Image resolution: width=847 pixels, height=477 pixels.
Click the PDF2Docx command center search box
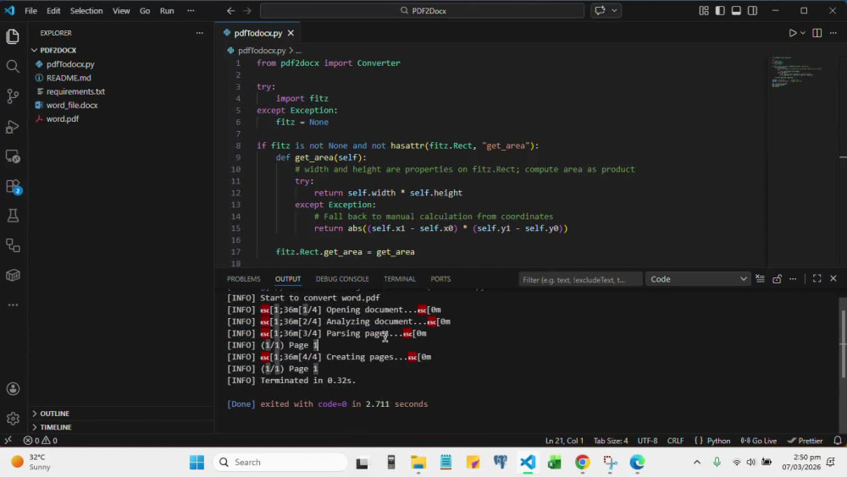(x=422, y=11)
